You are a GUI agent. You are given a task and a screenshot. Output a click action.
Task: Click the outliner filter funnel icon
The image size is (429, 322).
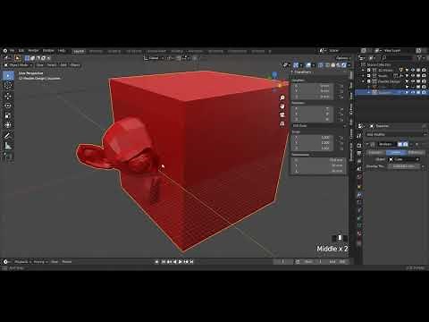pyautogui.click(x=420, y=58)
